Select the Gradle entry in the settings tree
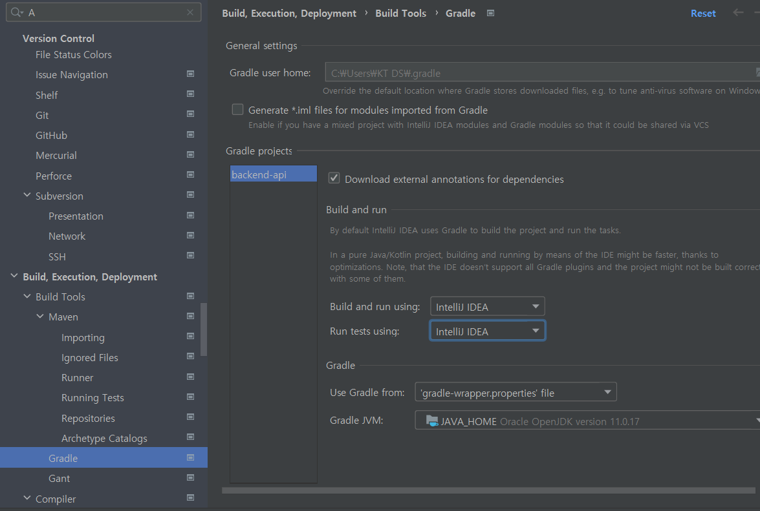 point(103,458)
